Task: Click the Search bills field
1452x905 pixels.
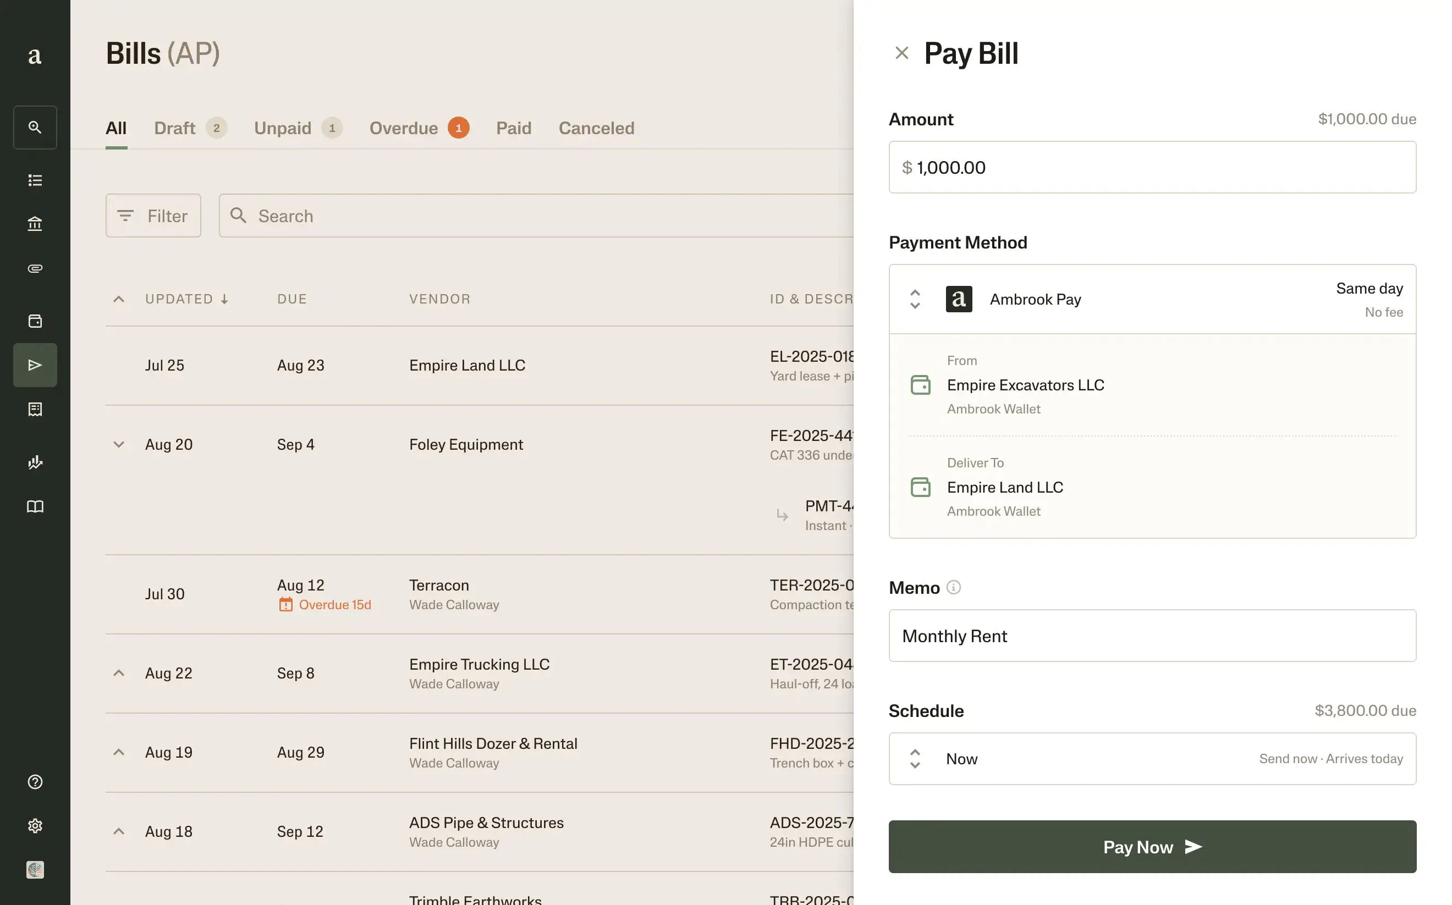Action: 536,216
